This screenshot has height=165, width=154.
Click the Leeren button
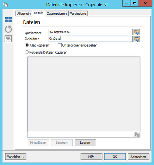click(x=85, y=143)
